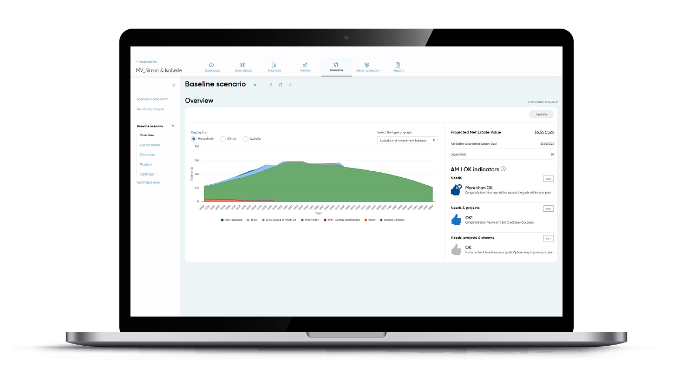Toggle the TFSA legend color marker
693x390 pixels.
click(x=248, y=220)
